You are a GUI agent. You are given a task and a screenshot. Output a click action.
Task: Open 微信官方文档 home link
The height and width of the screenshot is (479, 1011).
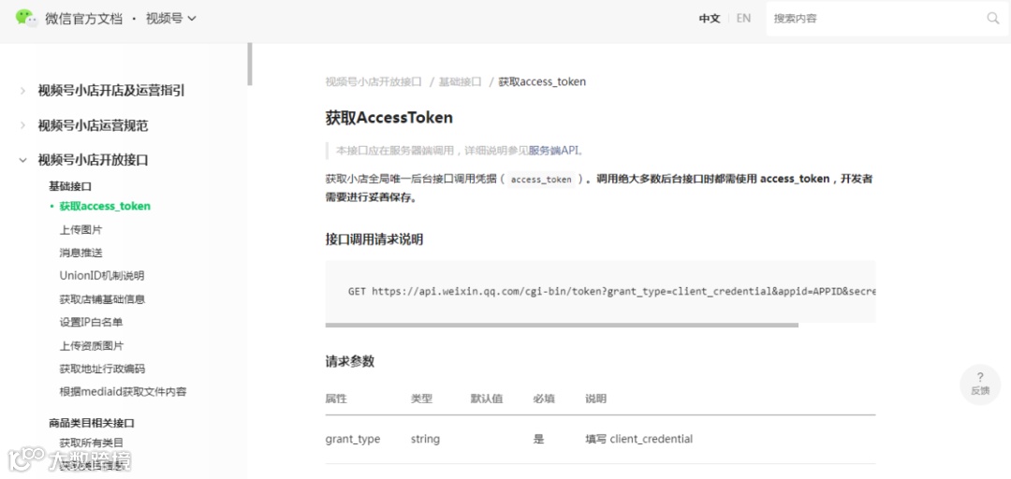[84, 19]
